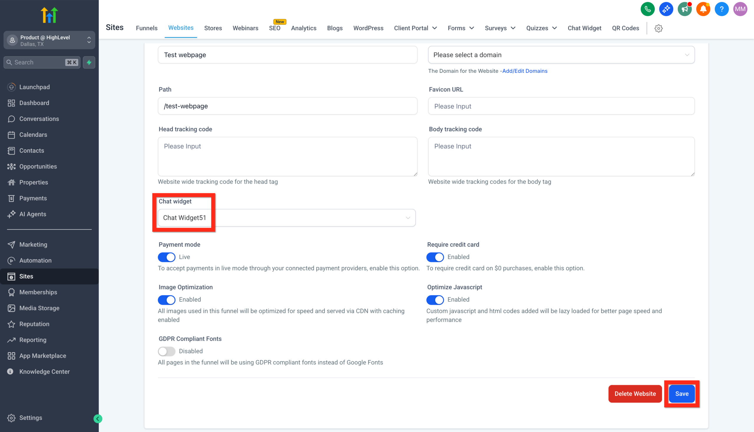Open the notifications bell
Screen dimensions: 754x432
(703, 9)
